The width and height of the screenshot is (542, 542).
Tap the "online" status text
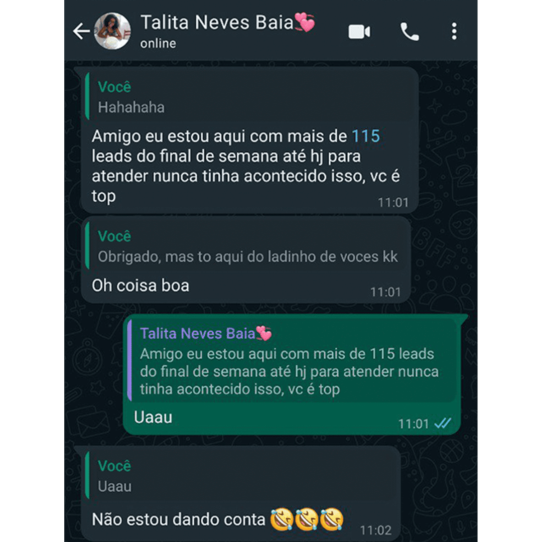(x=158, y=44)
